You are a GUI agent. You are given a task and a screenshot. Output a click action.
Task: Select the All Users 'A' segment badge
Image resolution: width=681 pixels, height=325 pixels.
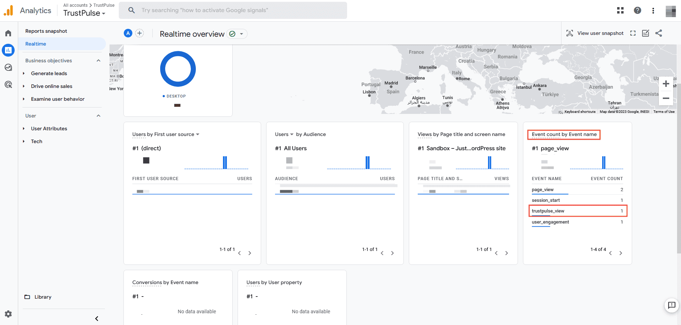pyautogui.click(x=128, y=33)
